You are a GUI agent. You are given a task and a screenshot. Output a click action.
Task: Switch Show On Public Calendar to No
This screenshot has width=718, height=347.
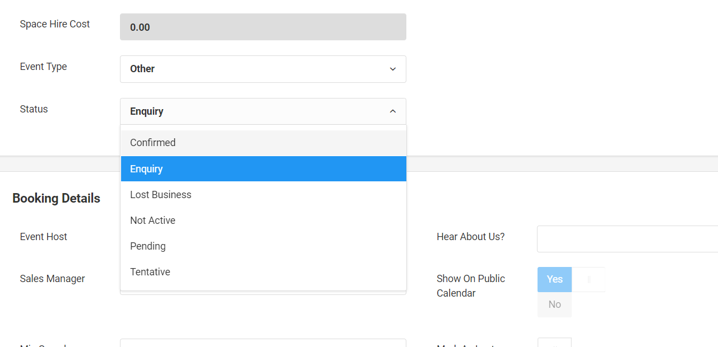[554, 304]
